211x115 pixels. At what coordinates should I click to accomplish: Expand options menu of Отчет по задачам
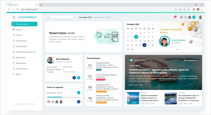click(80, 87)
